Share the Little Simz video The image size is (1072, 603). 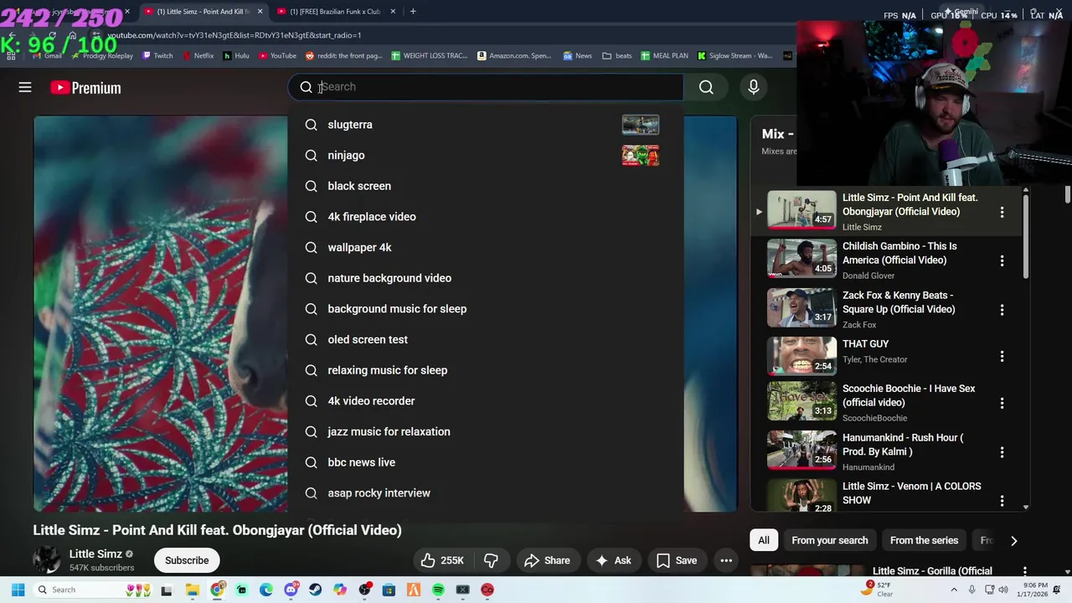tap(547, 560)
